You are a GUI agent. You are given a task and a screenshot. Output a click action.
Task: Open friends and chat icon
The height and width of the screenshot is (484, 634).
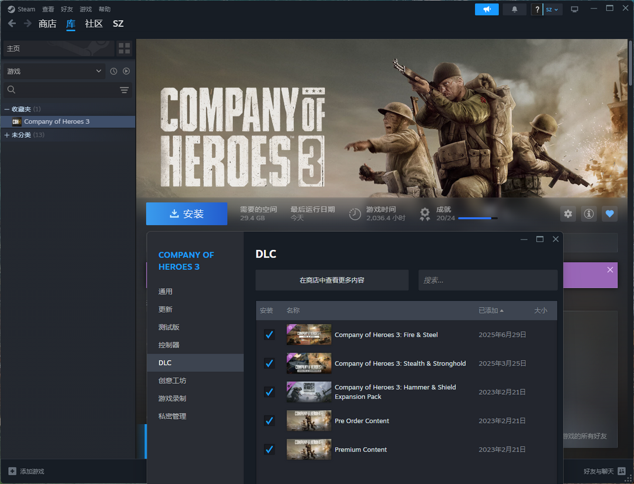click(622, 471)
